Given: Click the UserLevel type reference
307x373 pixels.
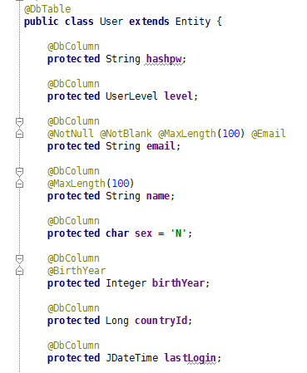Looking at the screenshot, I should click(131, 96).
